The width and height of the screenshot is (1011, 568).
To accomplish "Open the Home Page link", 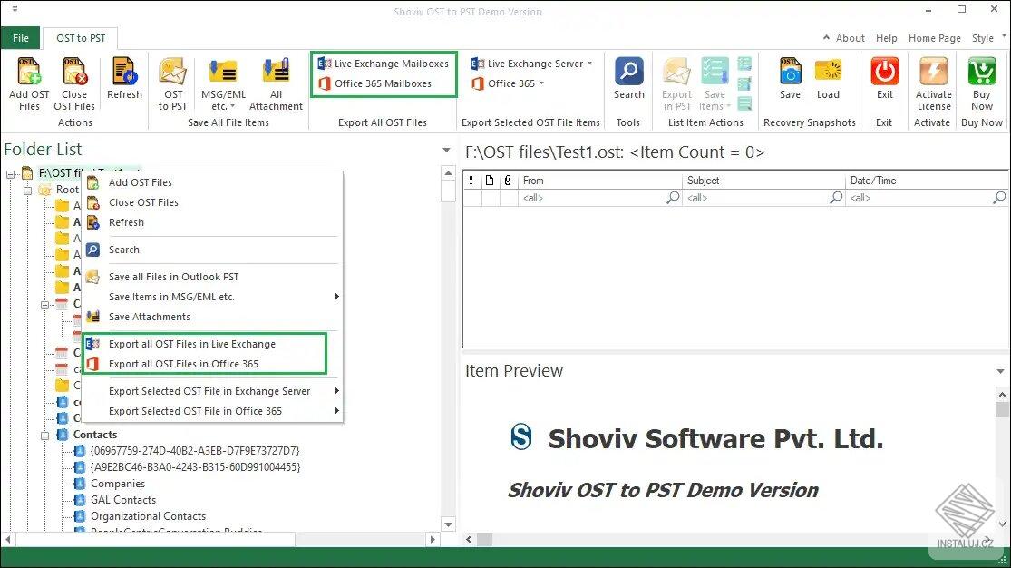I will coord(934,38).
